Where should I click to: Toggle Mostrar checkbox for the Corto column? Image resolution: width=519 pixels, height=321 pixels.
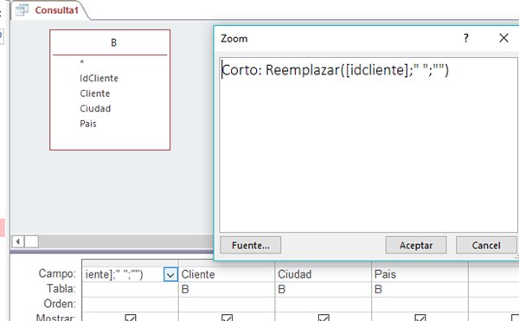coord(131,318)
